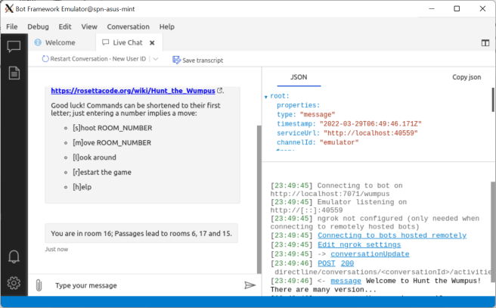Close the Live Chat tab
The width and height of the screenshot is (496, 308).
[x=152, y=42]
